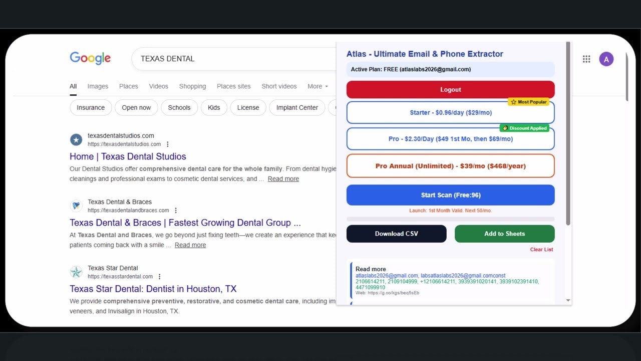641x361 pixels.
Task: Expand the More search options dropdown
Action: click(x=317, y=86)
